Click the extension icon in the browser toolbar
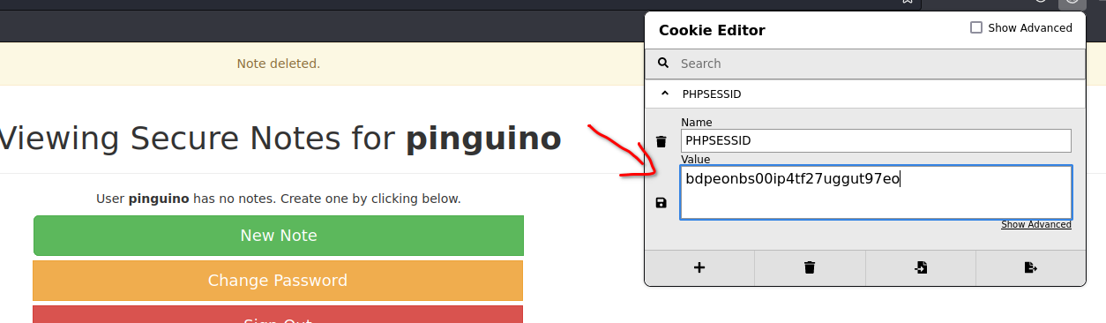The width and height of the screenshot is (1106, 323). [1072, 3]
